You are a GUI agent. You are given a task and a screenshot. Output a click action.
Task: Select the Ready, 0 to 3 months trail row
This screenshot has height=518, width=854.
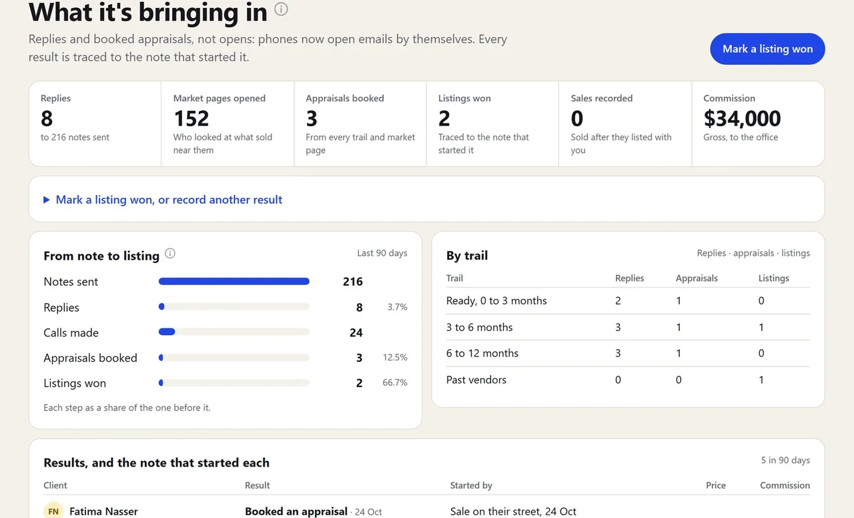click(x=628, y=301)
